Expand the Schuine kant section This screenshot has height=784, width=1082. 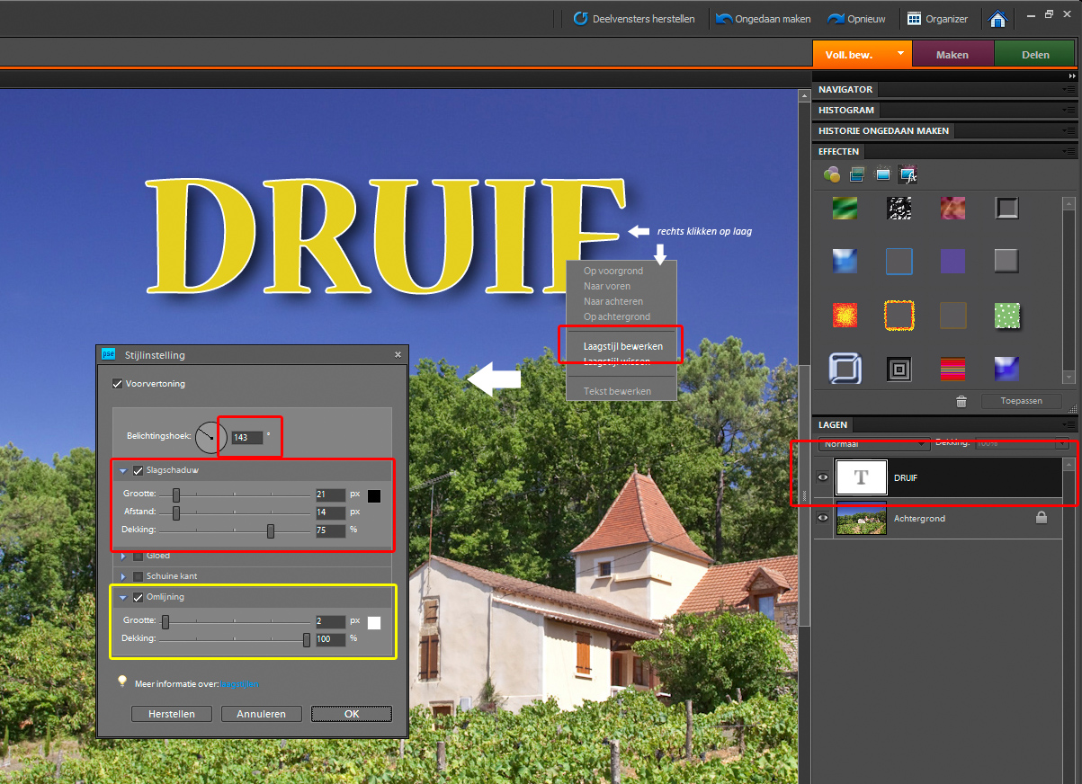[123, 576]
